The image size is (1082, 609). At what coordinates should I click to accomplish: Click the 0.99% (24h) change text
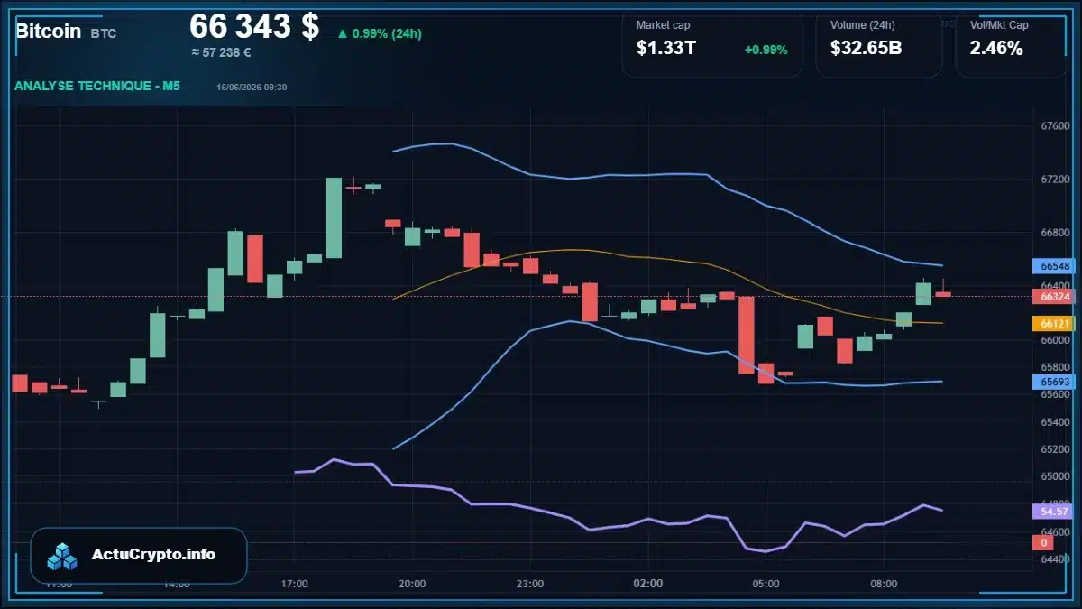pos(387,34)
